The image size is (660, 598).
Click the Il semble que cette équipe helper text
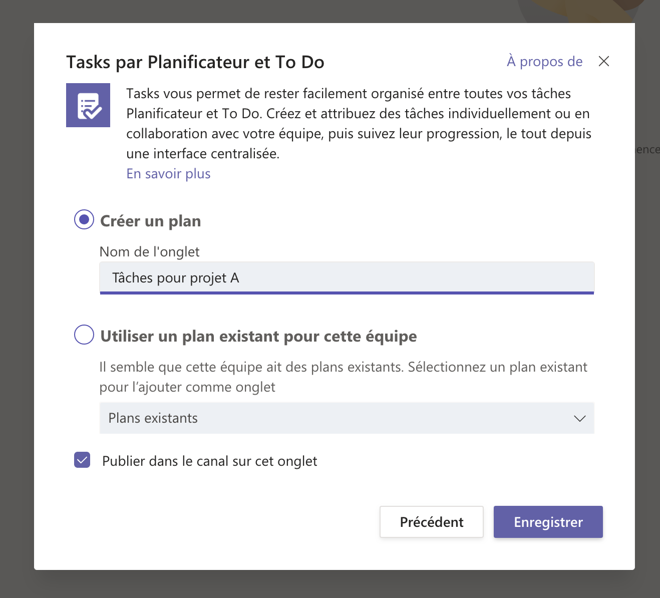(x=343, y=377)
